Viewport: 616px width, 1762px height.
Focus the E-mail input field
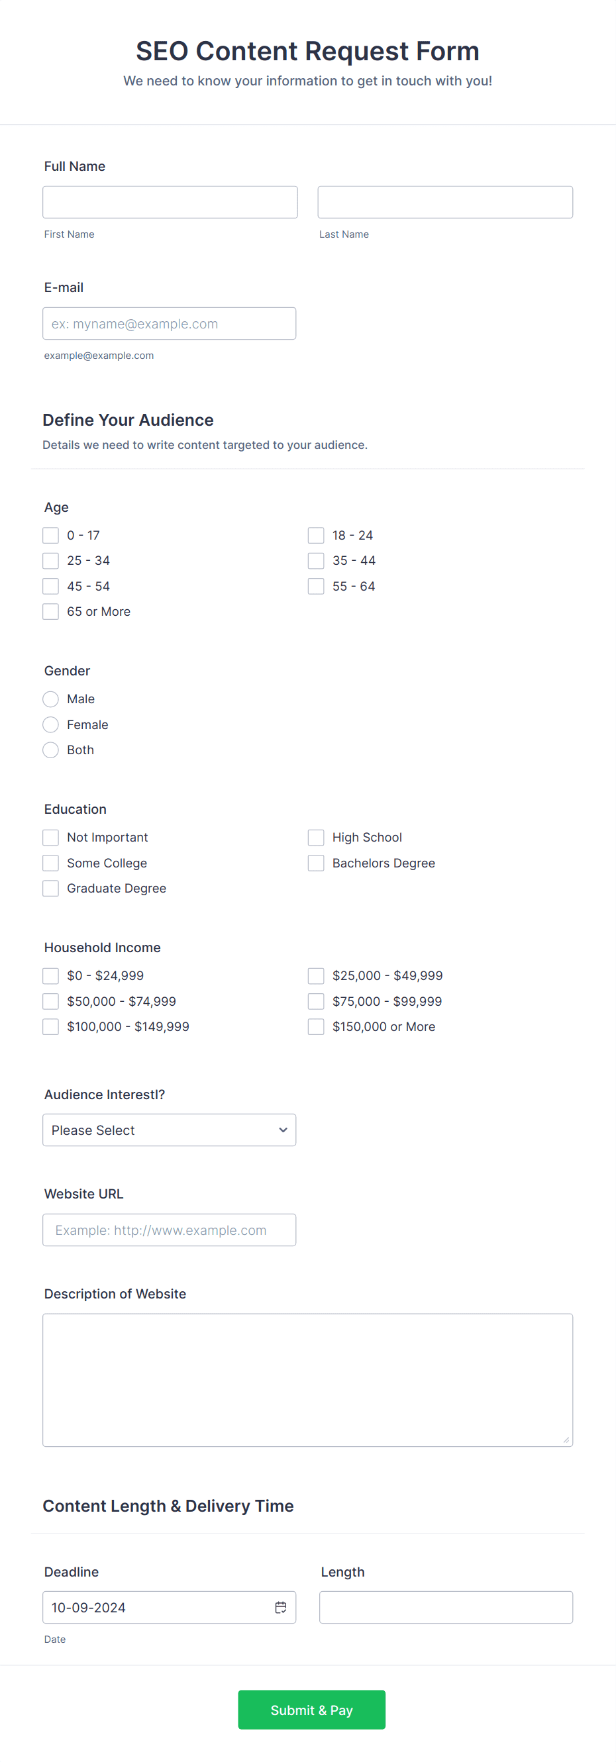[x=169, y=323]
